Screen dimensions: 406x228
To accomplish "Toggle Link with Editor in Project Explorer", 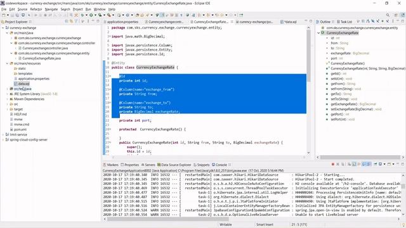I will [x=71, y=22].
